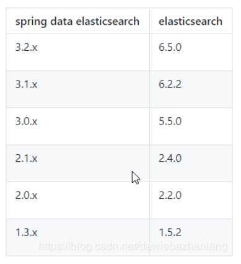The image size is (241, 264).
Task: Select the 2.2.0 elasticsearch cell
Action: (x=191, y=200)
